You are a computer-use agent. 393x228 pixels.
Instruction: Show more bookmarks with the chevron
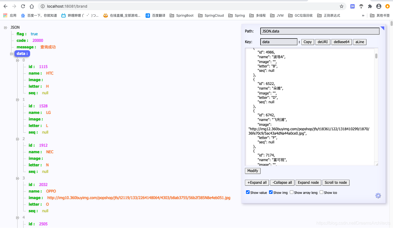[363, 16]
